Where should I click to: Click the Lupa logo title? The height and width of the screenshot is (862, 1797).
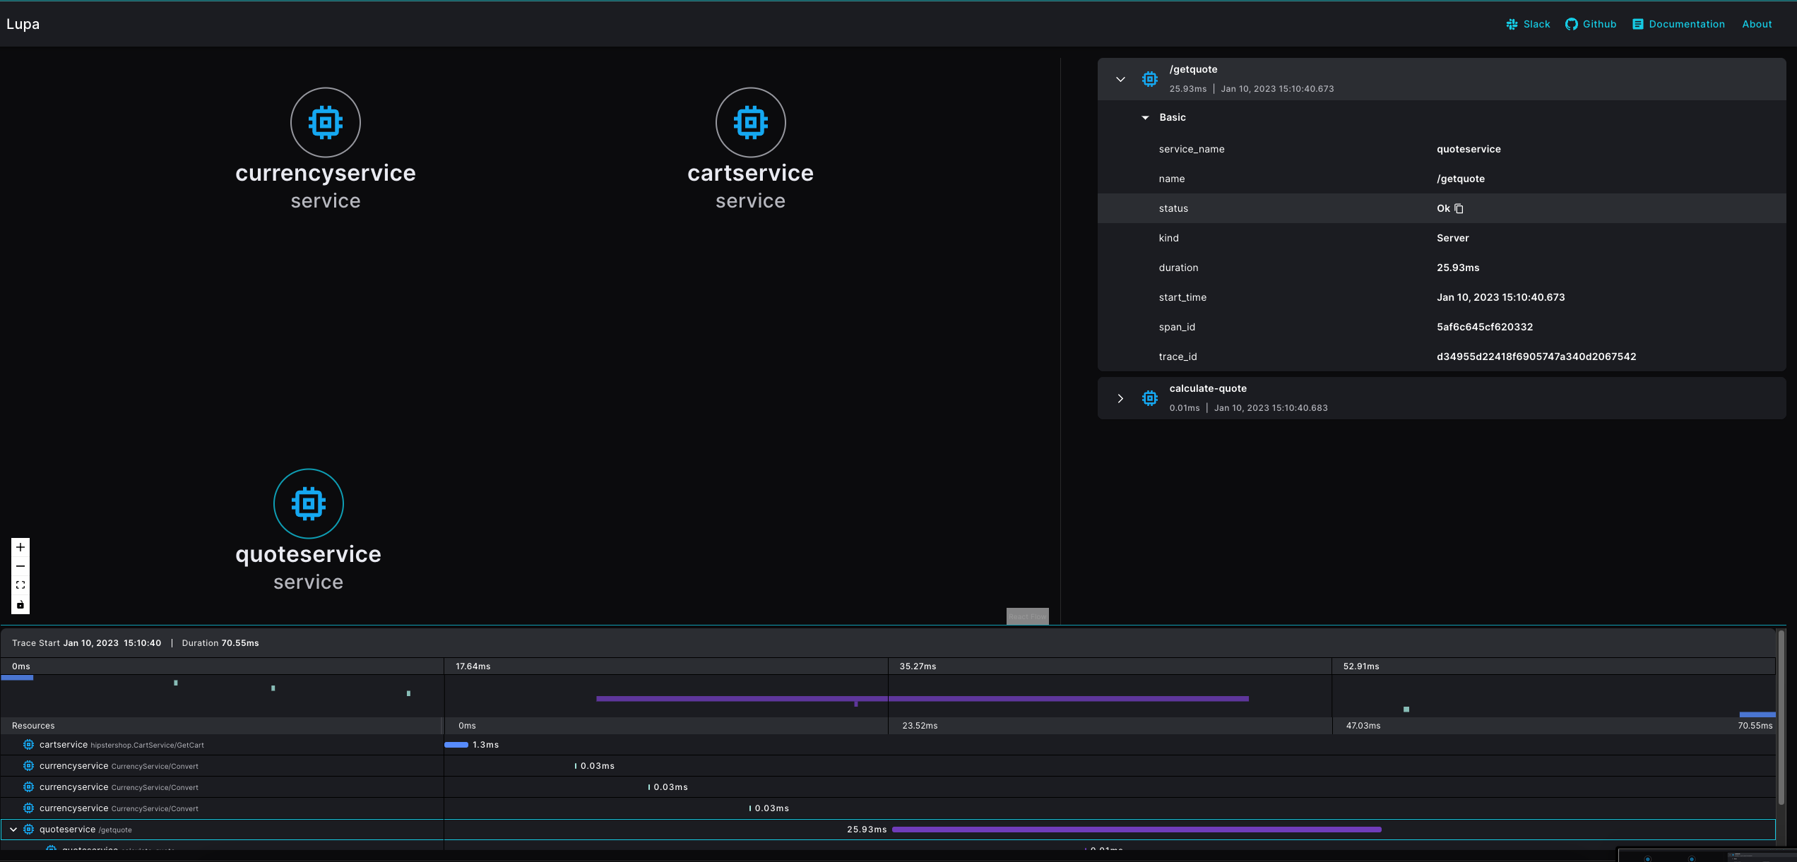[23, 24]
